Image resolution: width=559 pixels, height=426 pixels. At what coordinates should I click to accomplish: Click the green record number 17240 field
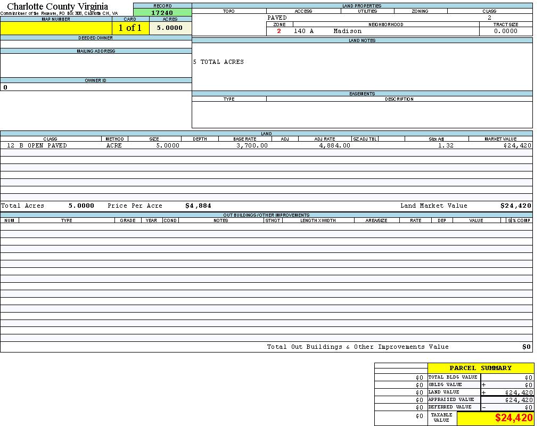pos(162,12)
